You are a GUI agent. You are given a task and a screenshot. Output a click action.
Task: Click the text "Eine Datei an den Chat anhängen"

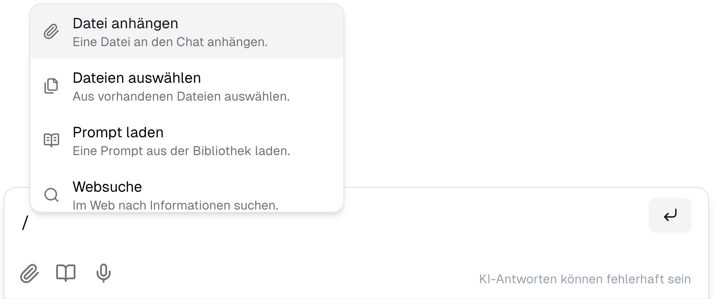click(170, 42)
